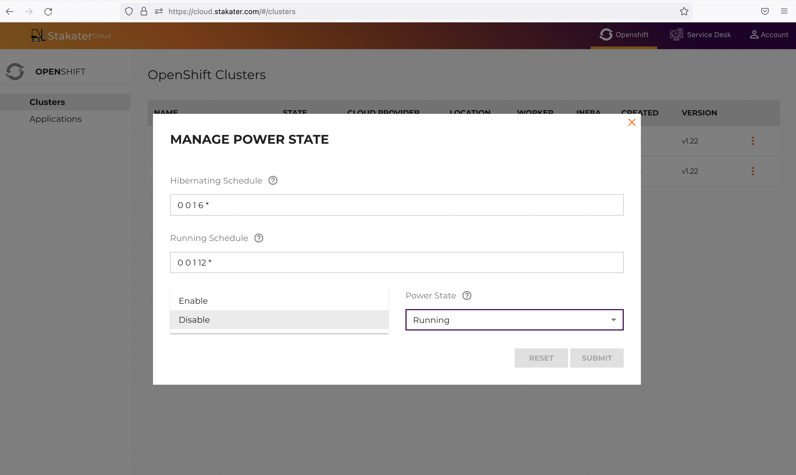Open the Openshift section in the top navigation

coord(624,34)
